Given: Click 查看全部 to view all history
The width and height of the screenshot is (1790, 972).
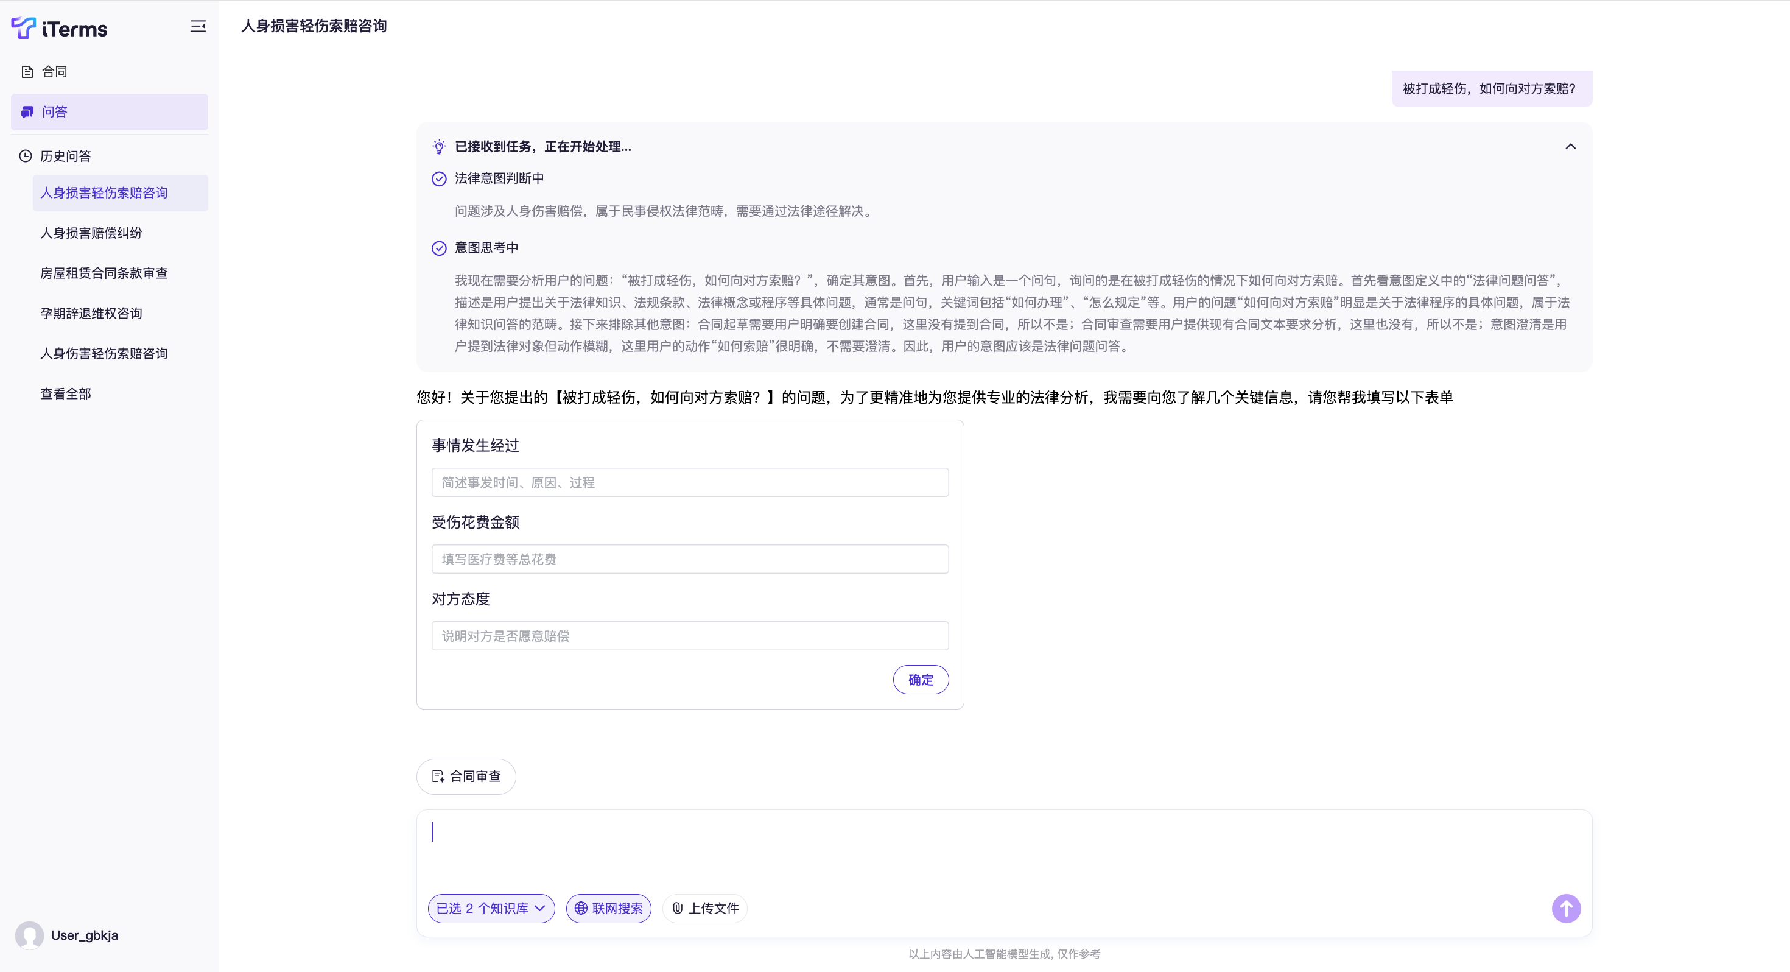Looking at the screenshot, I should pos(65,393).
